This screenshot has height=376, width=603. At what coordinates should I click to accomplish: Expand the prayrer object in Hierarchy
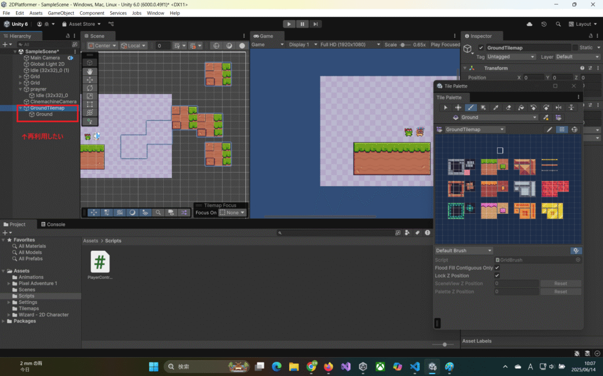(x=21, y=89)
